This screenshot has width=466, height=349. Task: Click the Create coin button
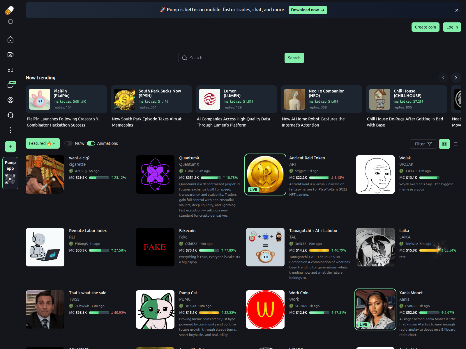click(x=425, y=27)
